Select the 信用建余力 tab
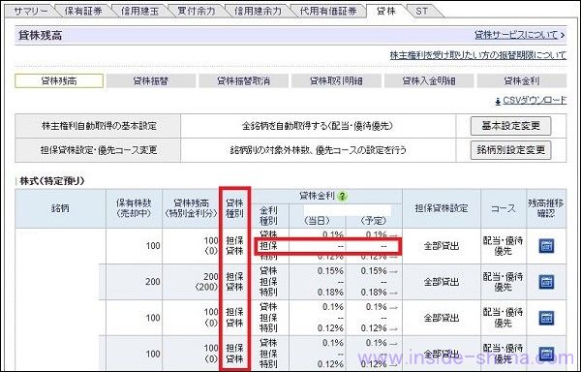This screenshot has height=372, width=581. [258, 11]
